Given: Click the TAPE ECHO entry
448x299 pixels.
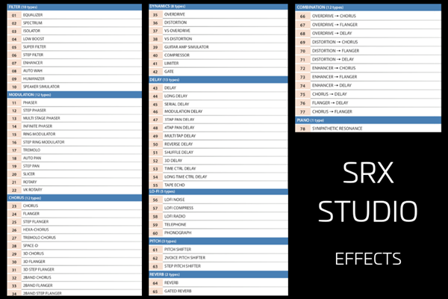Looking at the screenshot, I should coord(218,185).
